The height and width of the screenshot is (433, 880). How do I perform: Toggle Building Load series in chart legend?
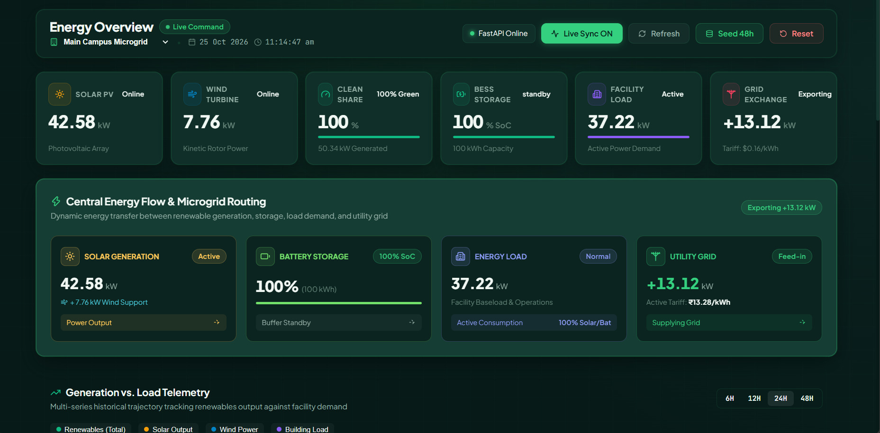pos(302,429)
